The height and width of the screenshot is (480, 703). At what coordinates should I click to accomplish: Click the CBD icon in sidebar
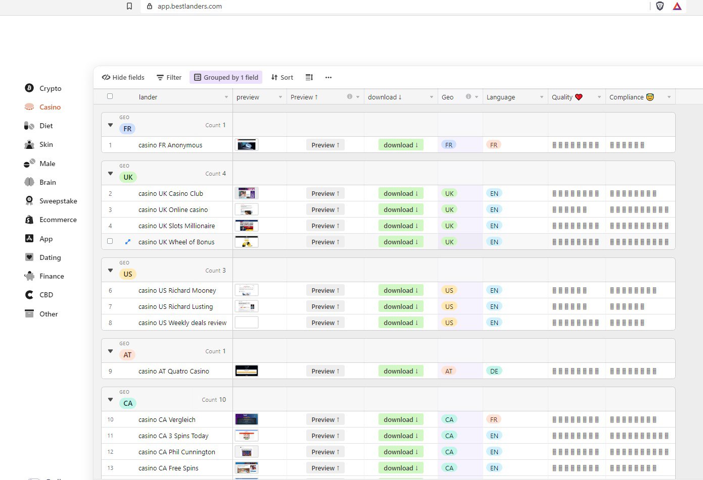coord(29,295)
